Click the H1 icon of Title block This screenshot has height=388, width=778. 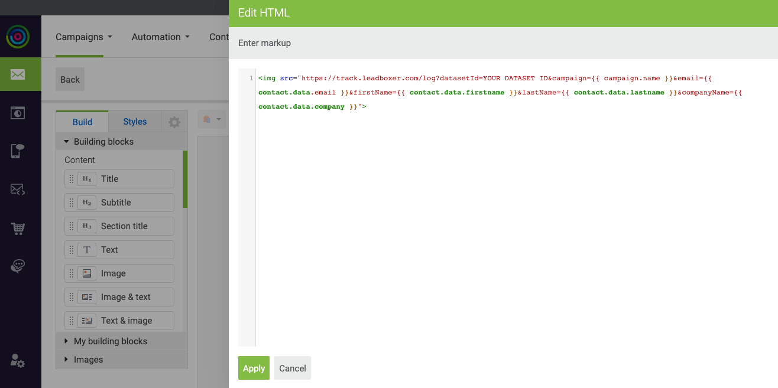tap(87, 179)
